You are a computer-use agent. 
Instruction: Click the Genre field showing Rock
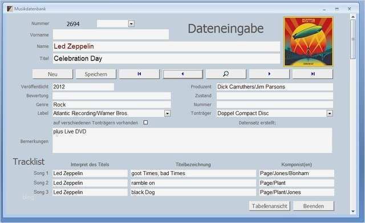[112, 104]
